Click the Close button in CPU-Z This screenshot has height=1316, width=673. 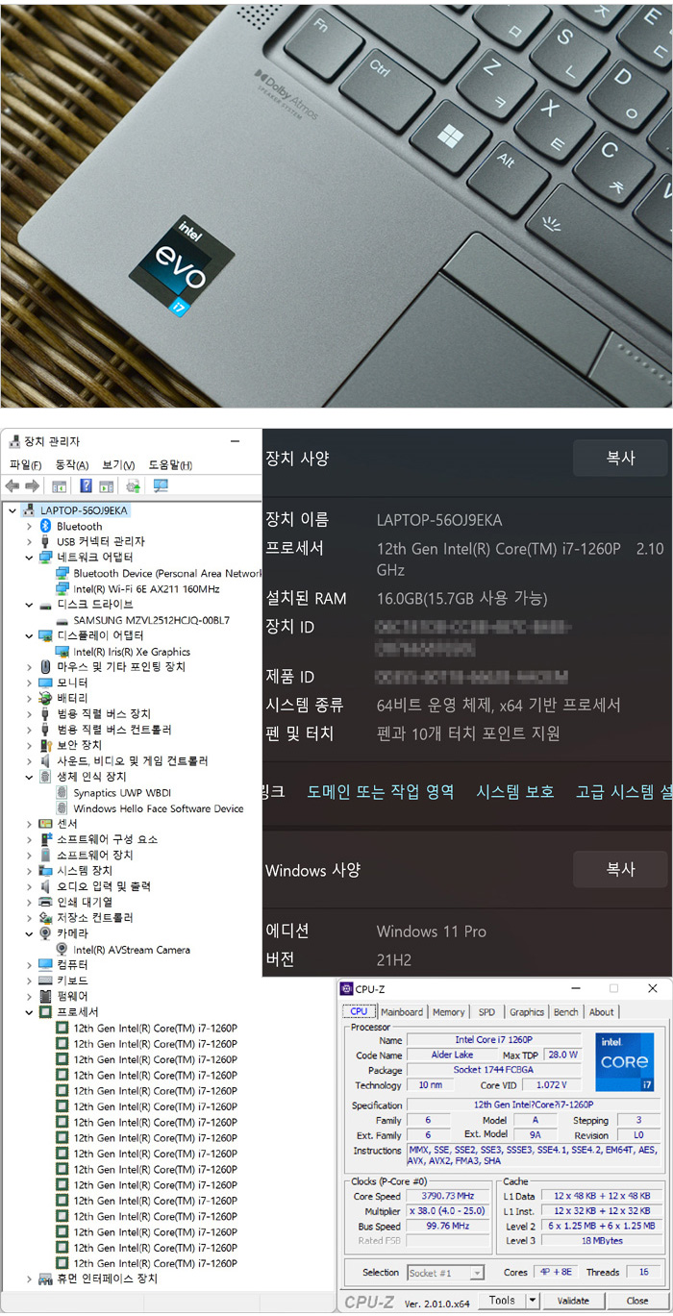[637, 1301]
